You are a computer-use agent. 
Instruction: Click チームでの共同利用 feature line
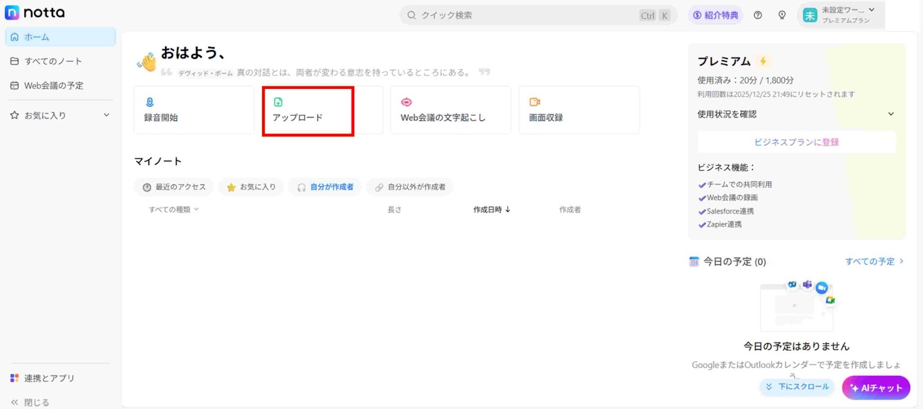735,185
